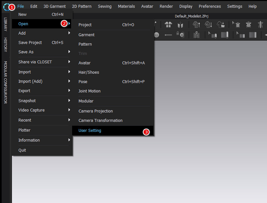Click the CLO logo icon in top-left corner
This screenshot has height=203, width=267.
6,6
